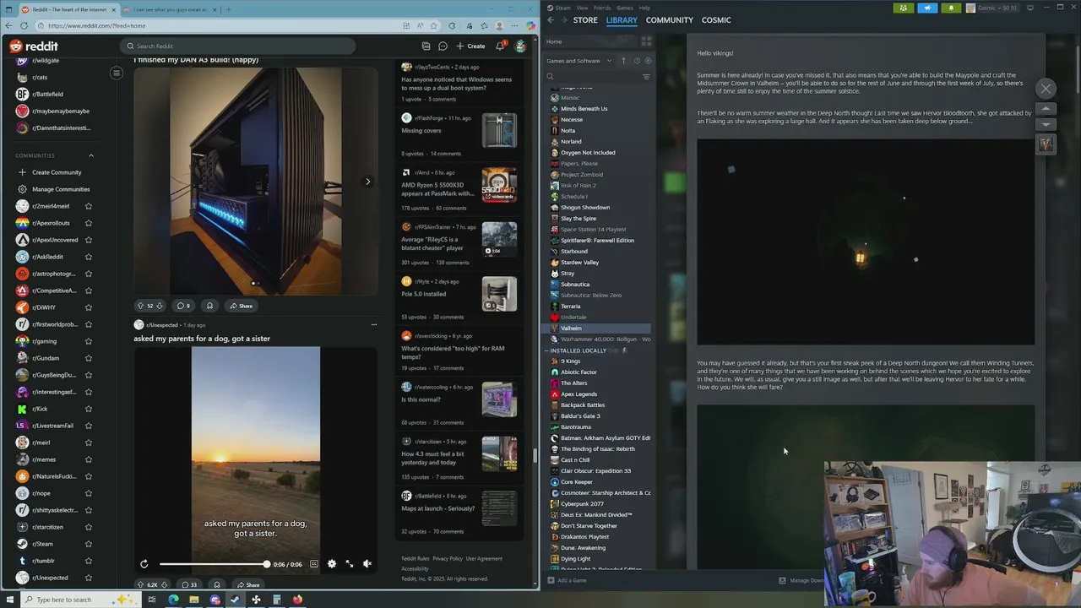The height and width of the screenshot is (608, 1081).
Task: Click Steam back navigation arrow
Action: pyautogui.click(x=551, y=19)
